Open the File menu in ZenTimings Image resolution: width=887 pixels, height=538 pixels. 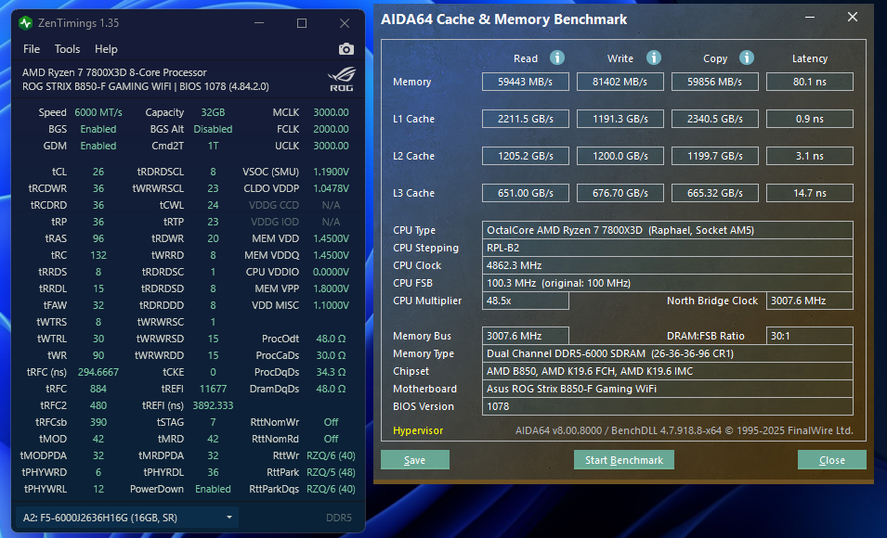(x=32, y=49)
